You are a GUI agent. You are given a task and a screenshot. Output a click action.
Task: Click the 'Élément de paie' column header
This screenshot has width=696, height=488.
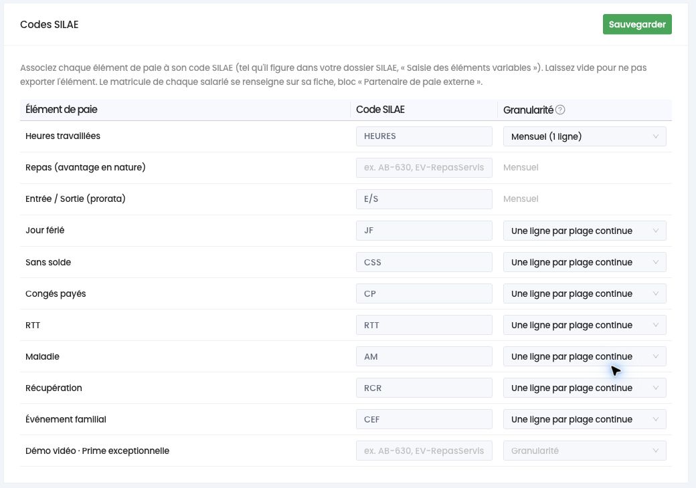[62, 110]
